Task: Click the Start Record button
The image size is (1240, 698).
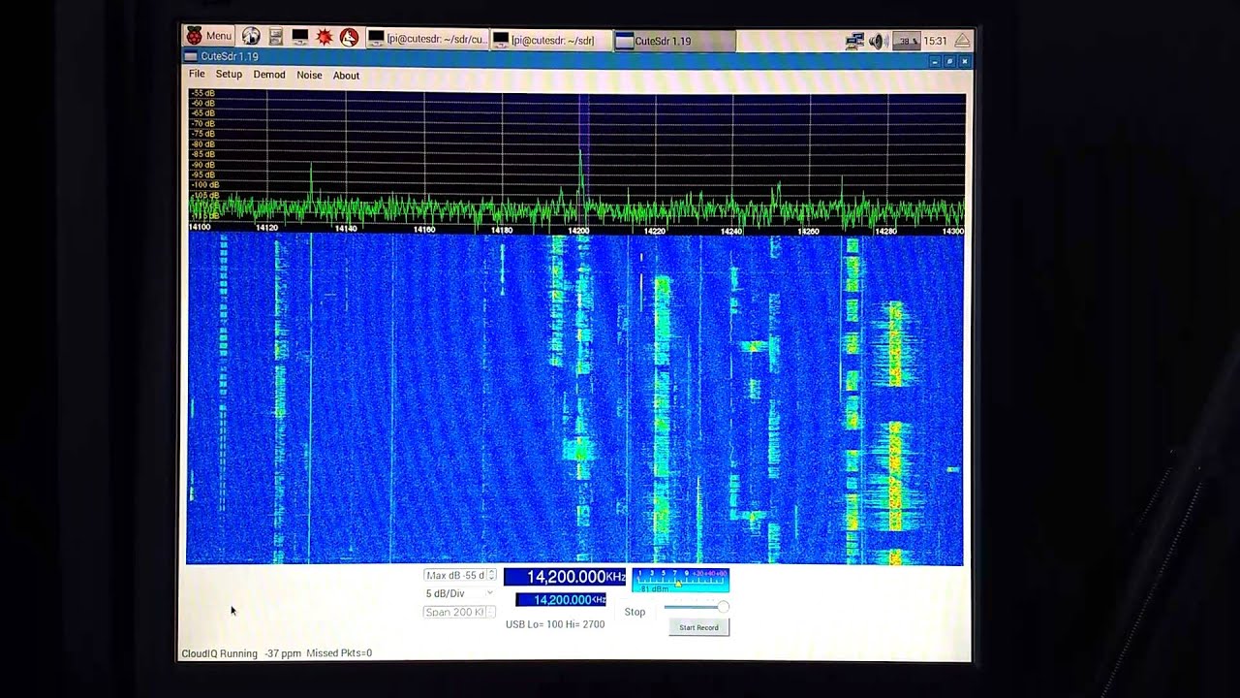Action: point(698,627)
